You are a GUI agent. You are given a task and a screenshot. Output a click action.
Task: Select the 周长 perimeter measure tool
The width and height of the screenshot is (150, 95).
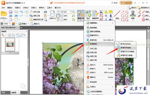point(145,16)
